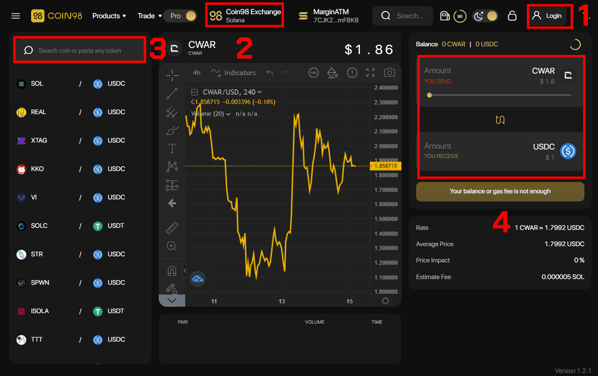Select the zoom in tool
This screenshot has width=598, height=376.
172,246
